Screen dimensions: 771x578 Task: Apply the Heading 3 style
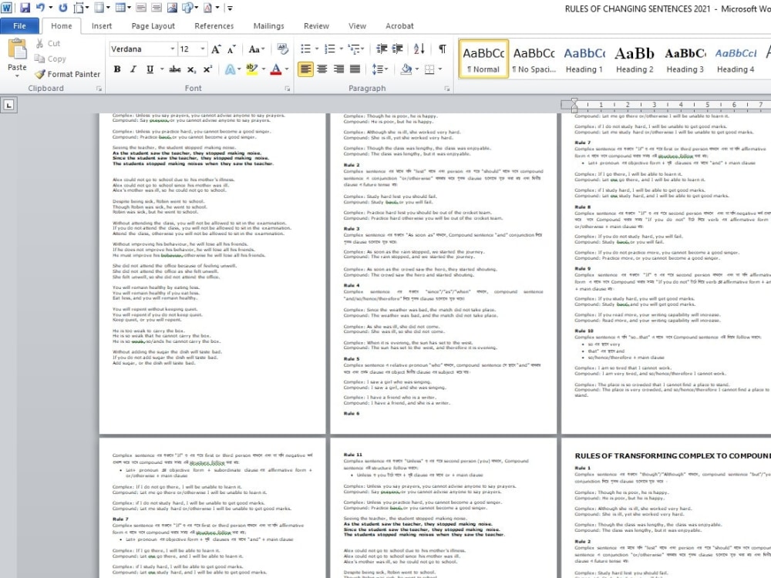[x=685, y=59]
